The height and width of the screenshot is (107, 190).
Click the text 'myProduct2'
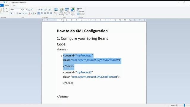pos(84,73)
